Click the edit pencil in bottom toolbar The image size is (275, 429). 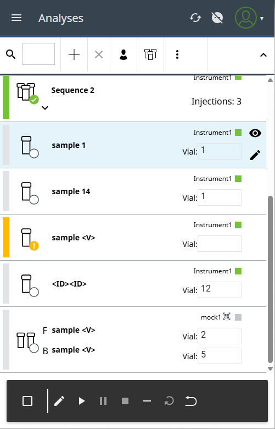(x=59, y=401)
